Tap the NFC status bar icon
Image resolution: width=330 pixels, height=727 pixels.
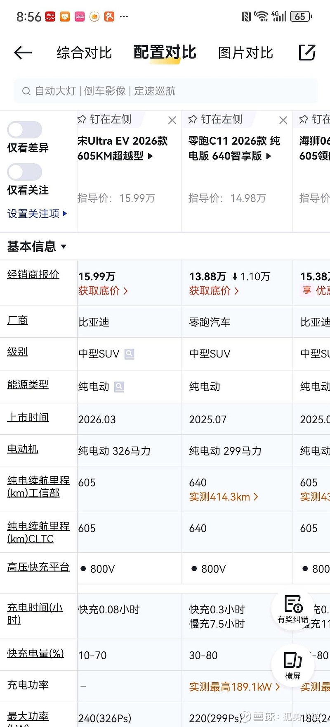click(x=246, y=17)
